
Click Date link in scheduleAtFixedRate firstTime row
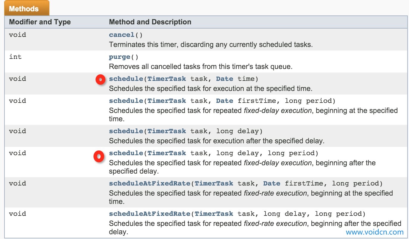pyautogui.click(x=272, y=183)
